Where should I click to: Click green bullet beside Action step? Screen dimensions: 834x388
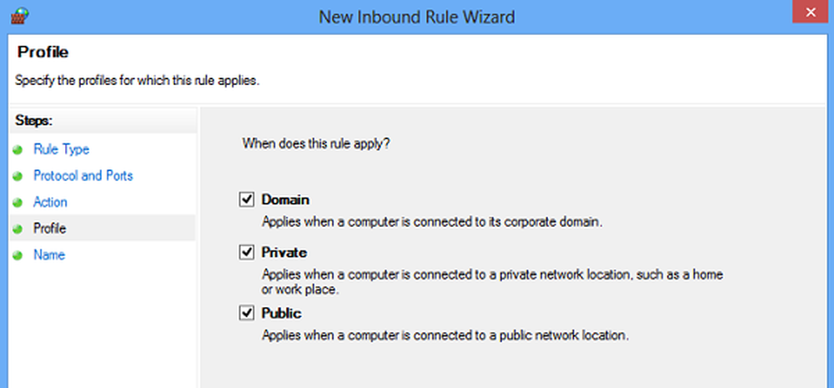click(18, 203)
